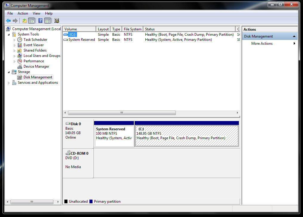Click the Task Scheduler clock icon
Image resolution: width=303 pixels, height=217 pixels.
point(20,40)
